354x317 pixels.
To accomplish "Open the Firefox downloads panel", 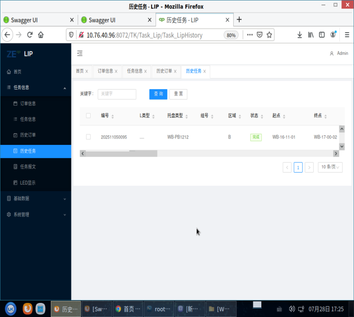I will pyautogui.click(x=300, y=35).
